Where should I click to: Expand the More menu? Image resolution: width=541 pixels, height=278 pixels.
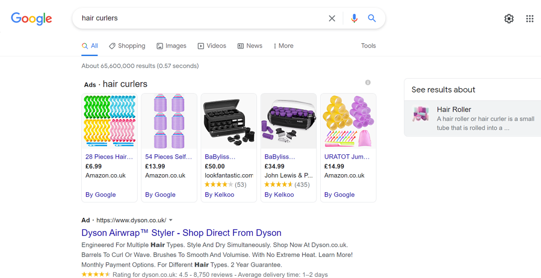point(283,46)
